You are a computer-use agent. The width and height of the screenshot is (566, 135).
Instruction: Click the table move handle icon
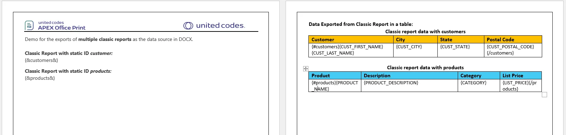[x=306, y=69]
